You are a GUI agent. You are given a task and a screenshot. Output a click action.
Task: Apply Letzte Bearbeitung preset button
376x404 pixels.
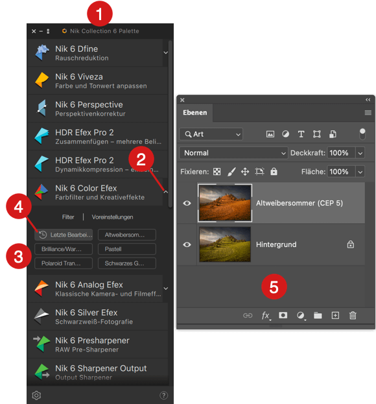[x=64, y=235]
